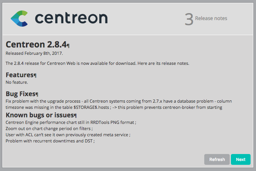Click the pilcrow anchor beside Bug Fixes
This screenshot has height=171, width=256.
tap(37, 94)
